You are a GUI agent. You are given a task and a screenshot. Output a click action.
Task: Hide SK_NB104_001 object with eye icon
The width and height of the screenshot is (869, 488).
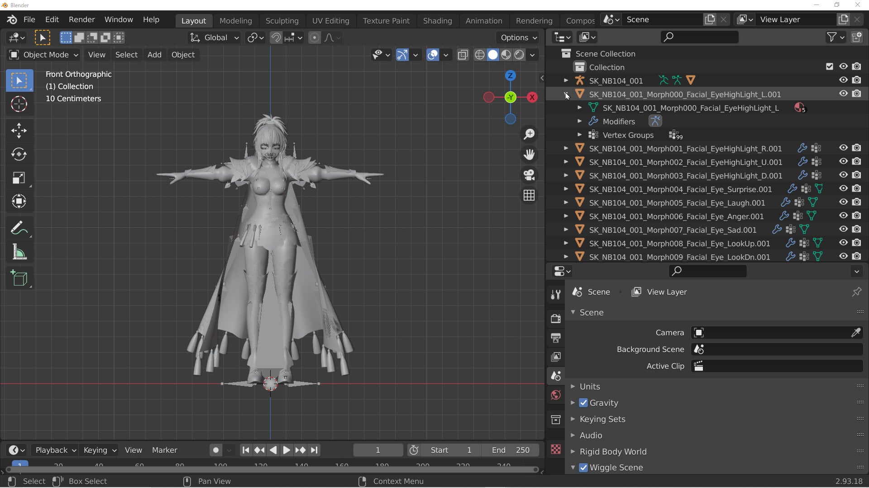[843, 80]
